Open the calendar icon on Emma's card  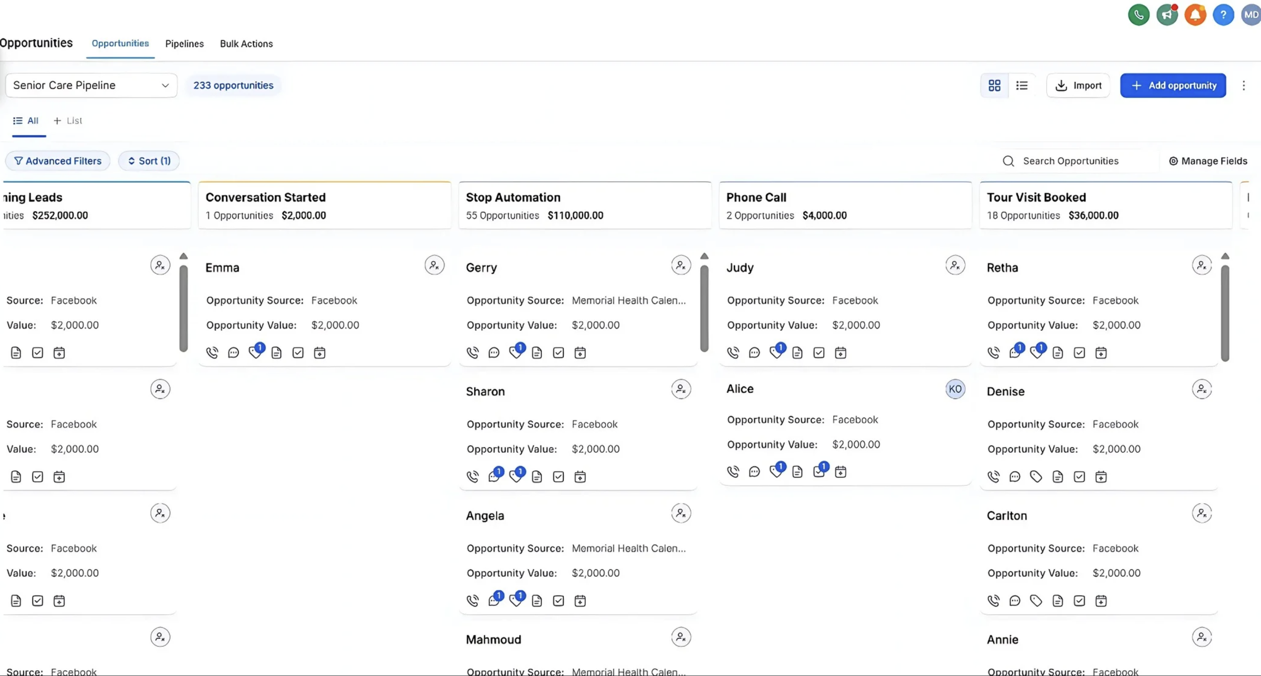point(319,352)
